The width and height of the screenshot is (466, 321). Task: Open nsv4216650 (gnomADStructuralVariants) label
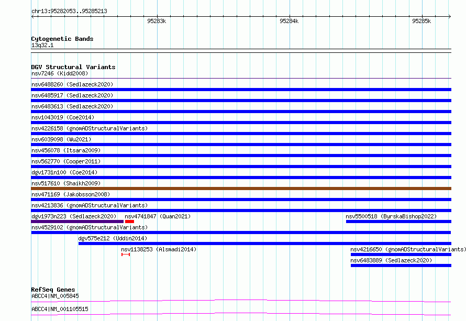[x=408, y=249]
